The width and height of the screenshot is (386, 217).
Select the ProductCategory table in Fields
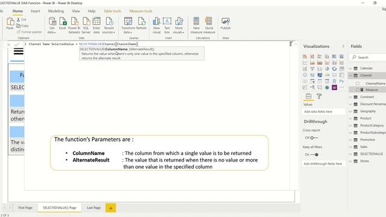[372, 125]
